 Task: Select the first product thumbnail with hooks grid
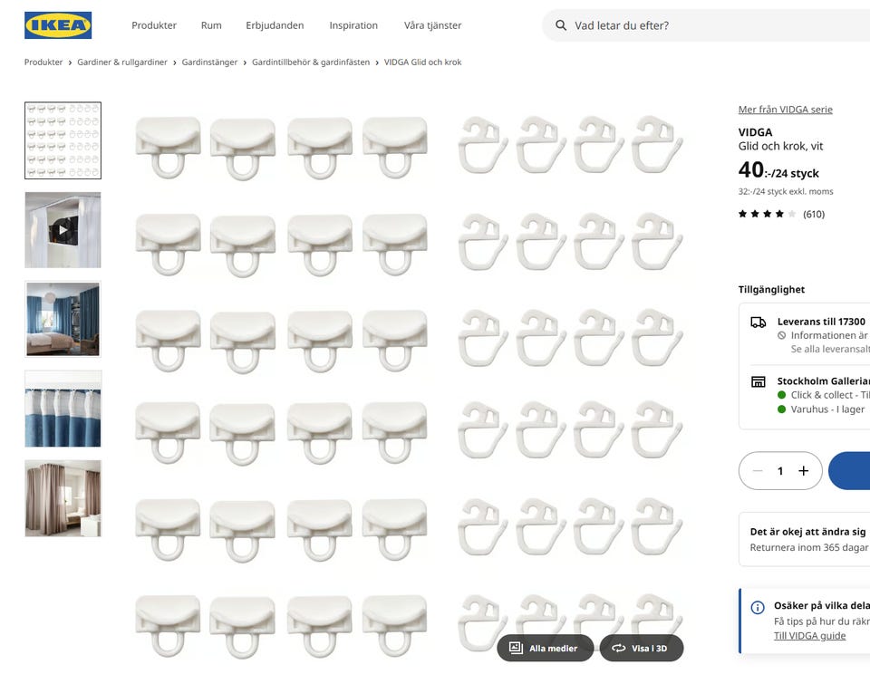63,140
